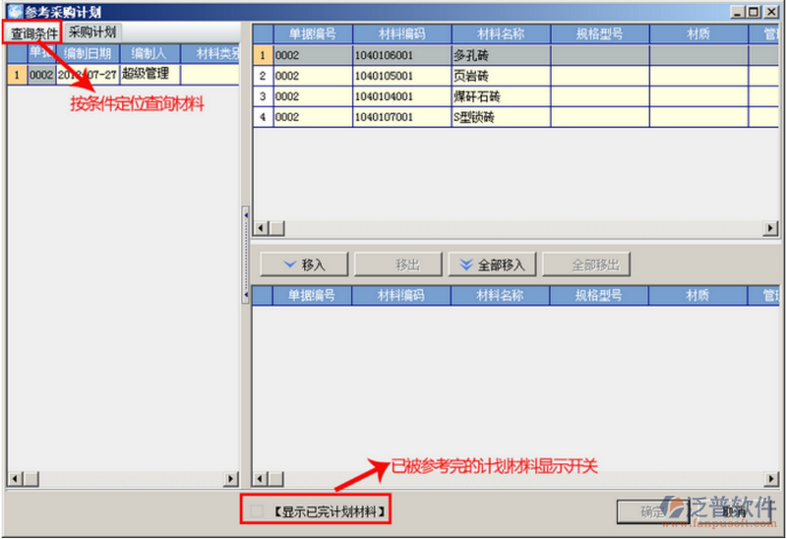Click lower table 材料名称 column header
This screenshot has width=787, height=539.
pos(500,296)
